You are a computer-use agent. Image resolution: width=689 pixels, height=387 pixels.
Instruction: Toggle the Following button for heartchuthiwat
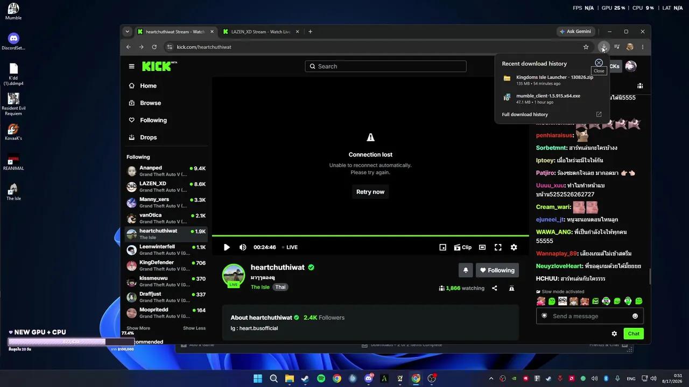pyautogui.click(x=497, y=270)
